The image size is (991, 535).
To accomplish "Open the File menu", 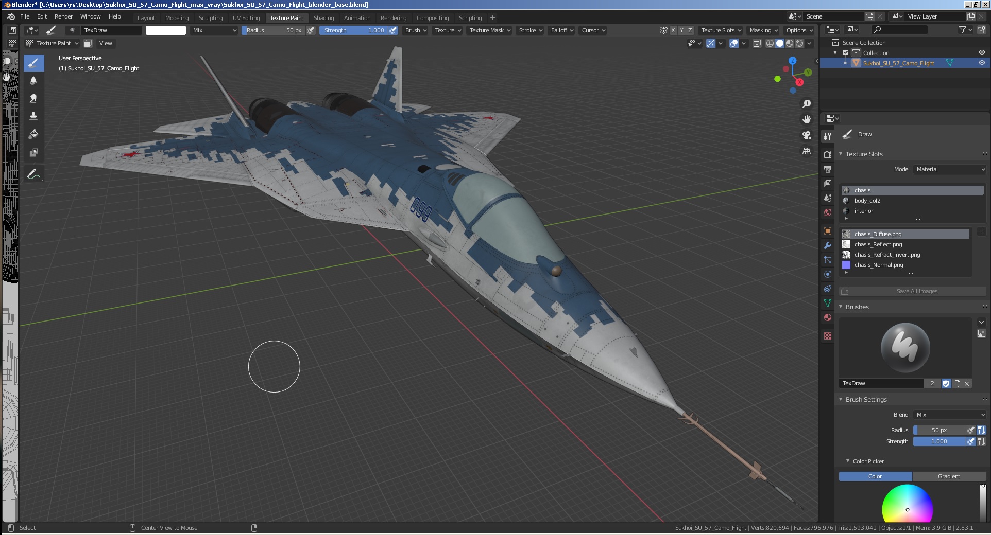I will (x=25, y=16).
